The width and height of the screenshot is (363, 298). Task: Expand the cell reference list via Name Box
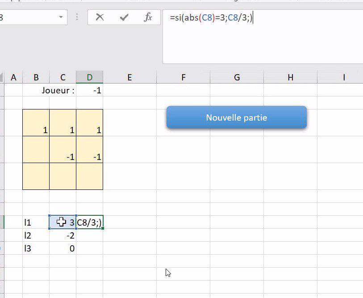point(61,17)
